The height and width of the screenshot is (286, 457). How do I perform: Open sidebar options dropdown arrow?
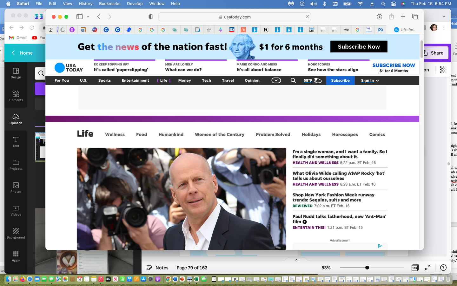click(88, 17)
